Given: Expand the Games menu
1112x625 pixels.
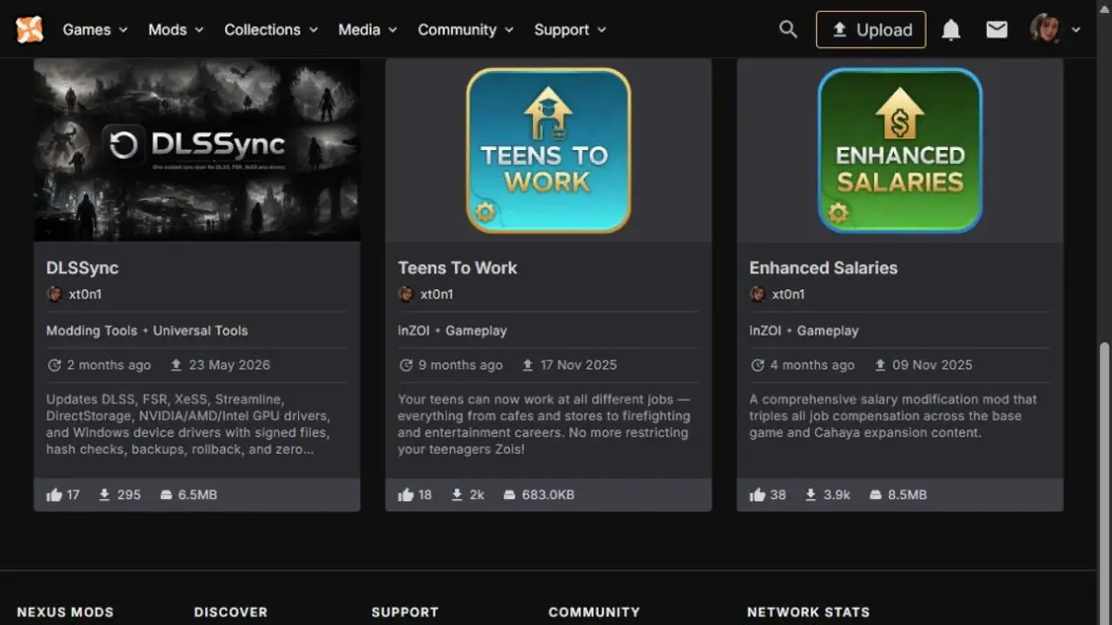Looking at the screenshot, I should tap(95, 30).
